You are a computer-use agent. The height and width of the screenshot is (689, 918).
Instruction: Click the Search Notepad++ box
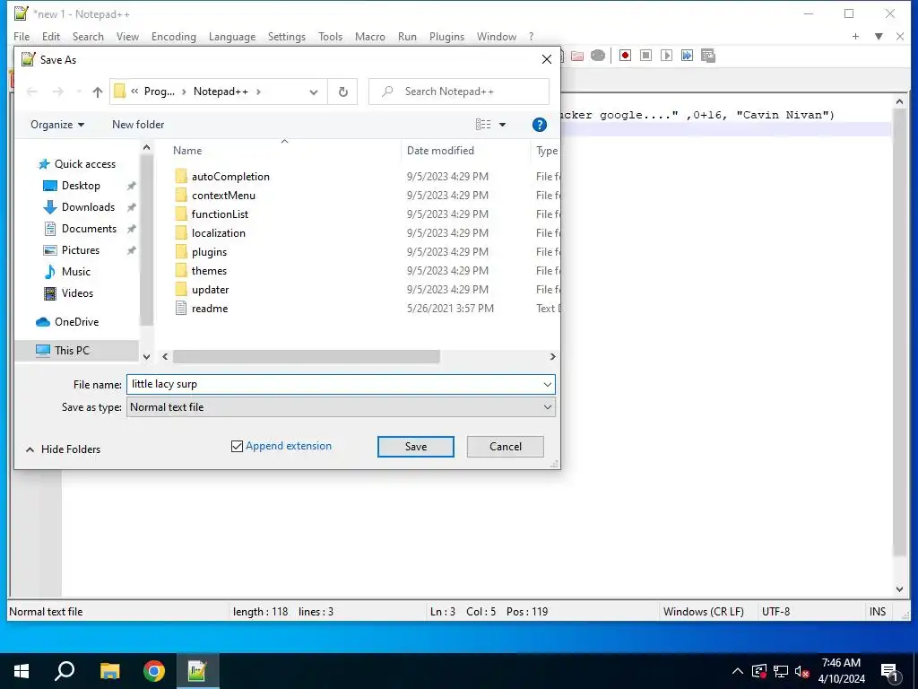[x=459, y=92]
